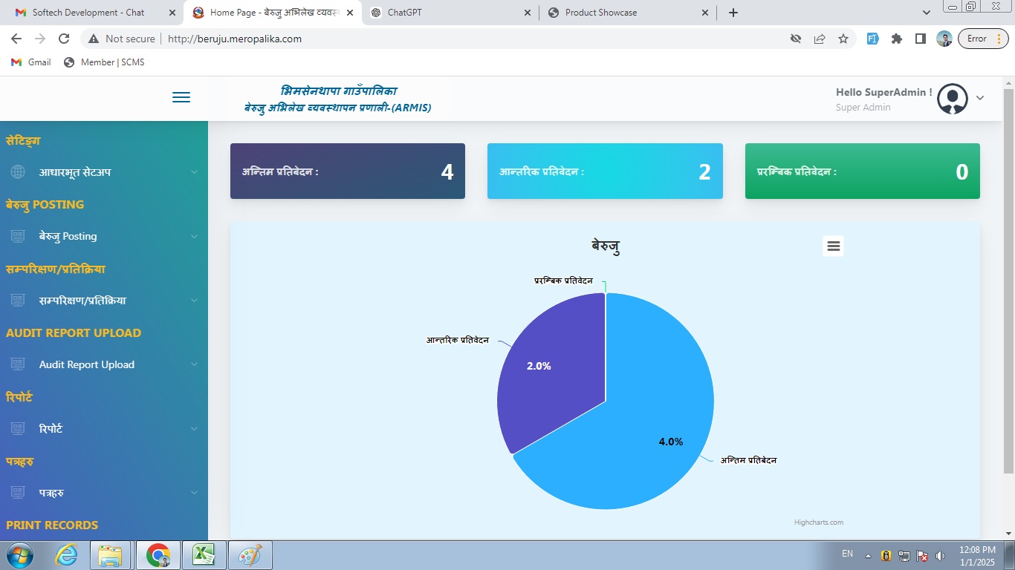Click the SuperAdmin profile avatar icon
Screen dimensions: 1015x570
click(952, 99)
